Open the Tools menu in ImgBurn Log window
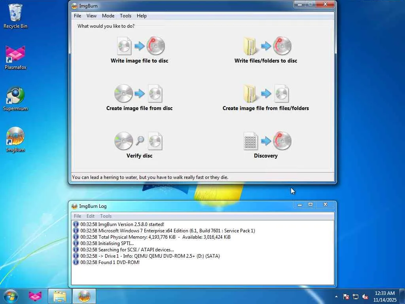Screen dimensions: 405x304 [x=106, y=216]
